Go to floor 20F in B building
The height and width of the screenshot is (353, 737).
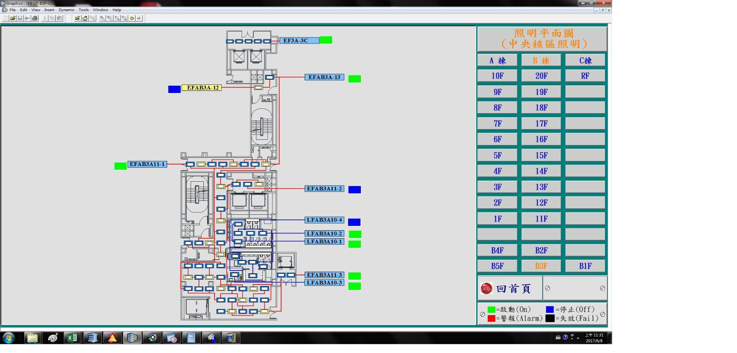point(541,76)
